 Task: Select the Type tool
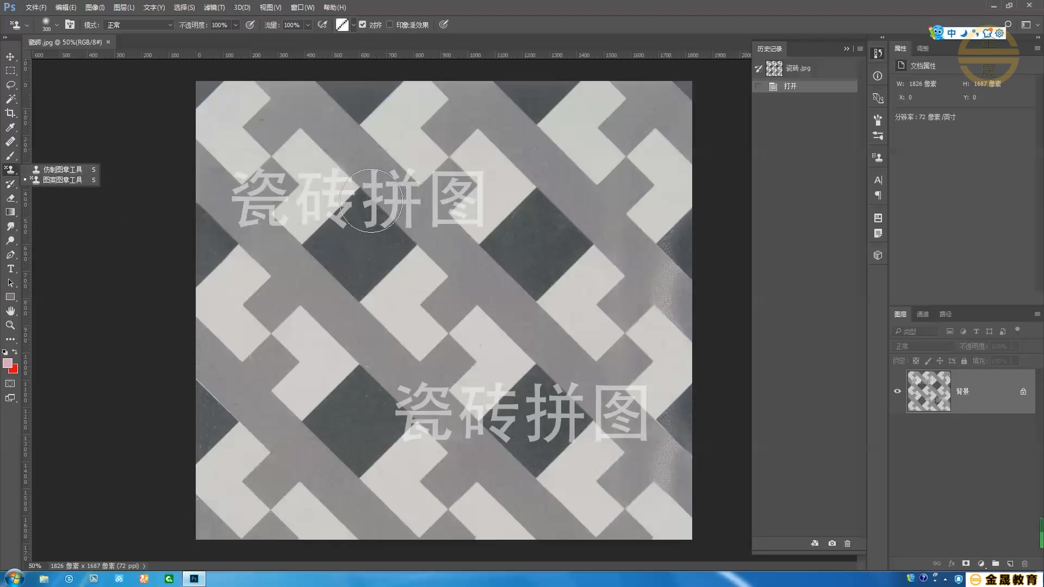click(x=10, y=268)
